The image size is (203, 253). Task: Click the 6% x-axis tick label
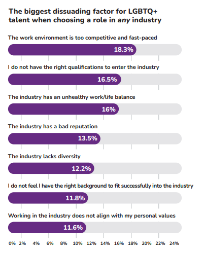tap(50, 243)
